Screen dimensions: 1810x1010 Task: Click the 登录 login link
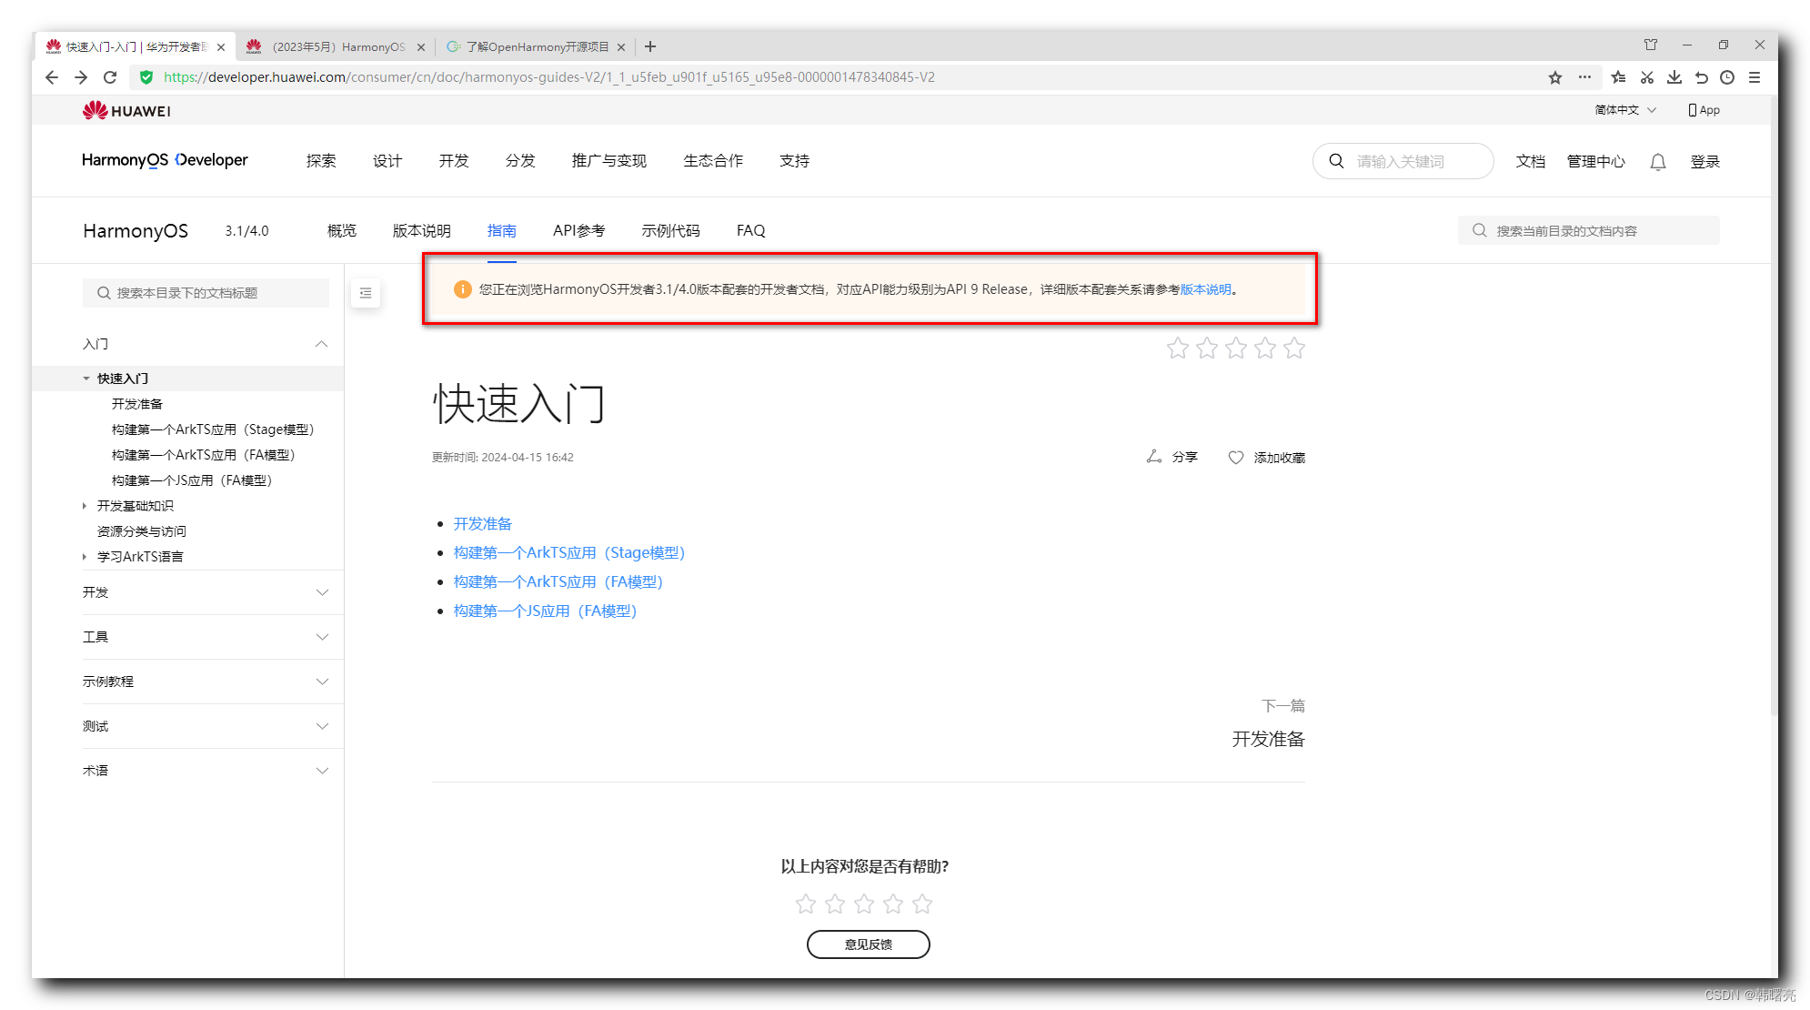click(1705, 162)
